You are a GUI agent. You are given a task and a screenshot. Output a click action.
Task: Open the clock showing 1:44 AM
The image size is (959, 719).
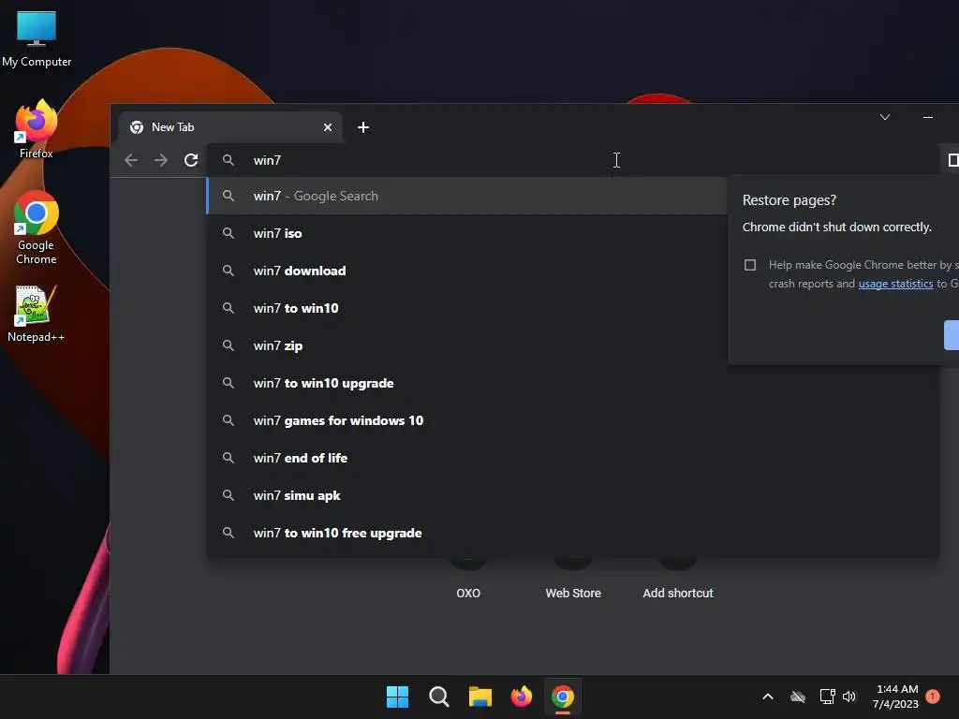(x=895, y=697)
